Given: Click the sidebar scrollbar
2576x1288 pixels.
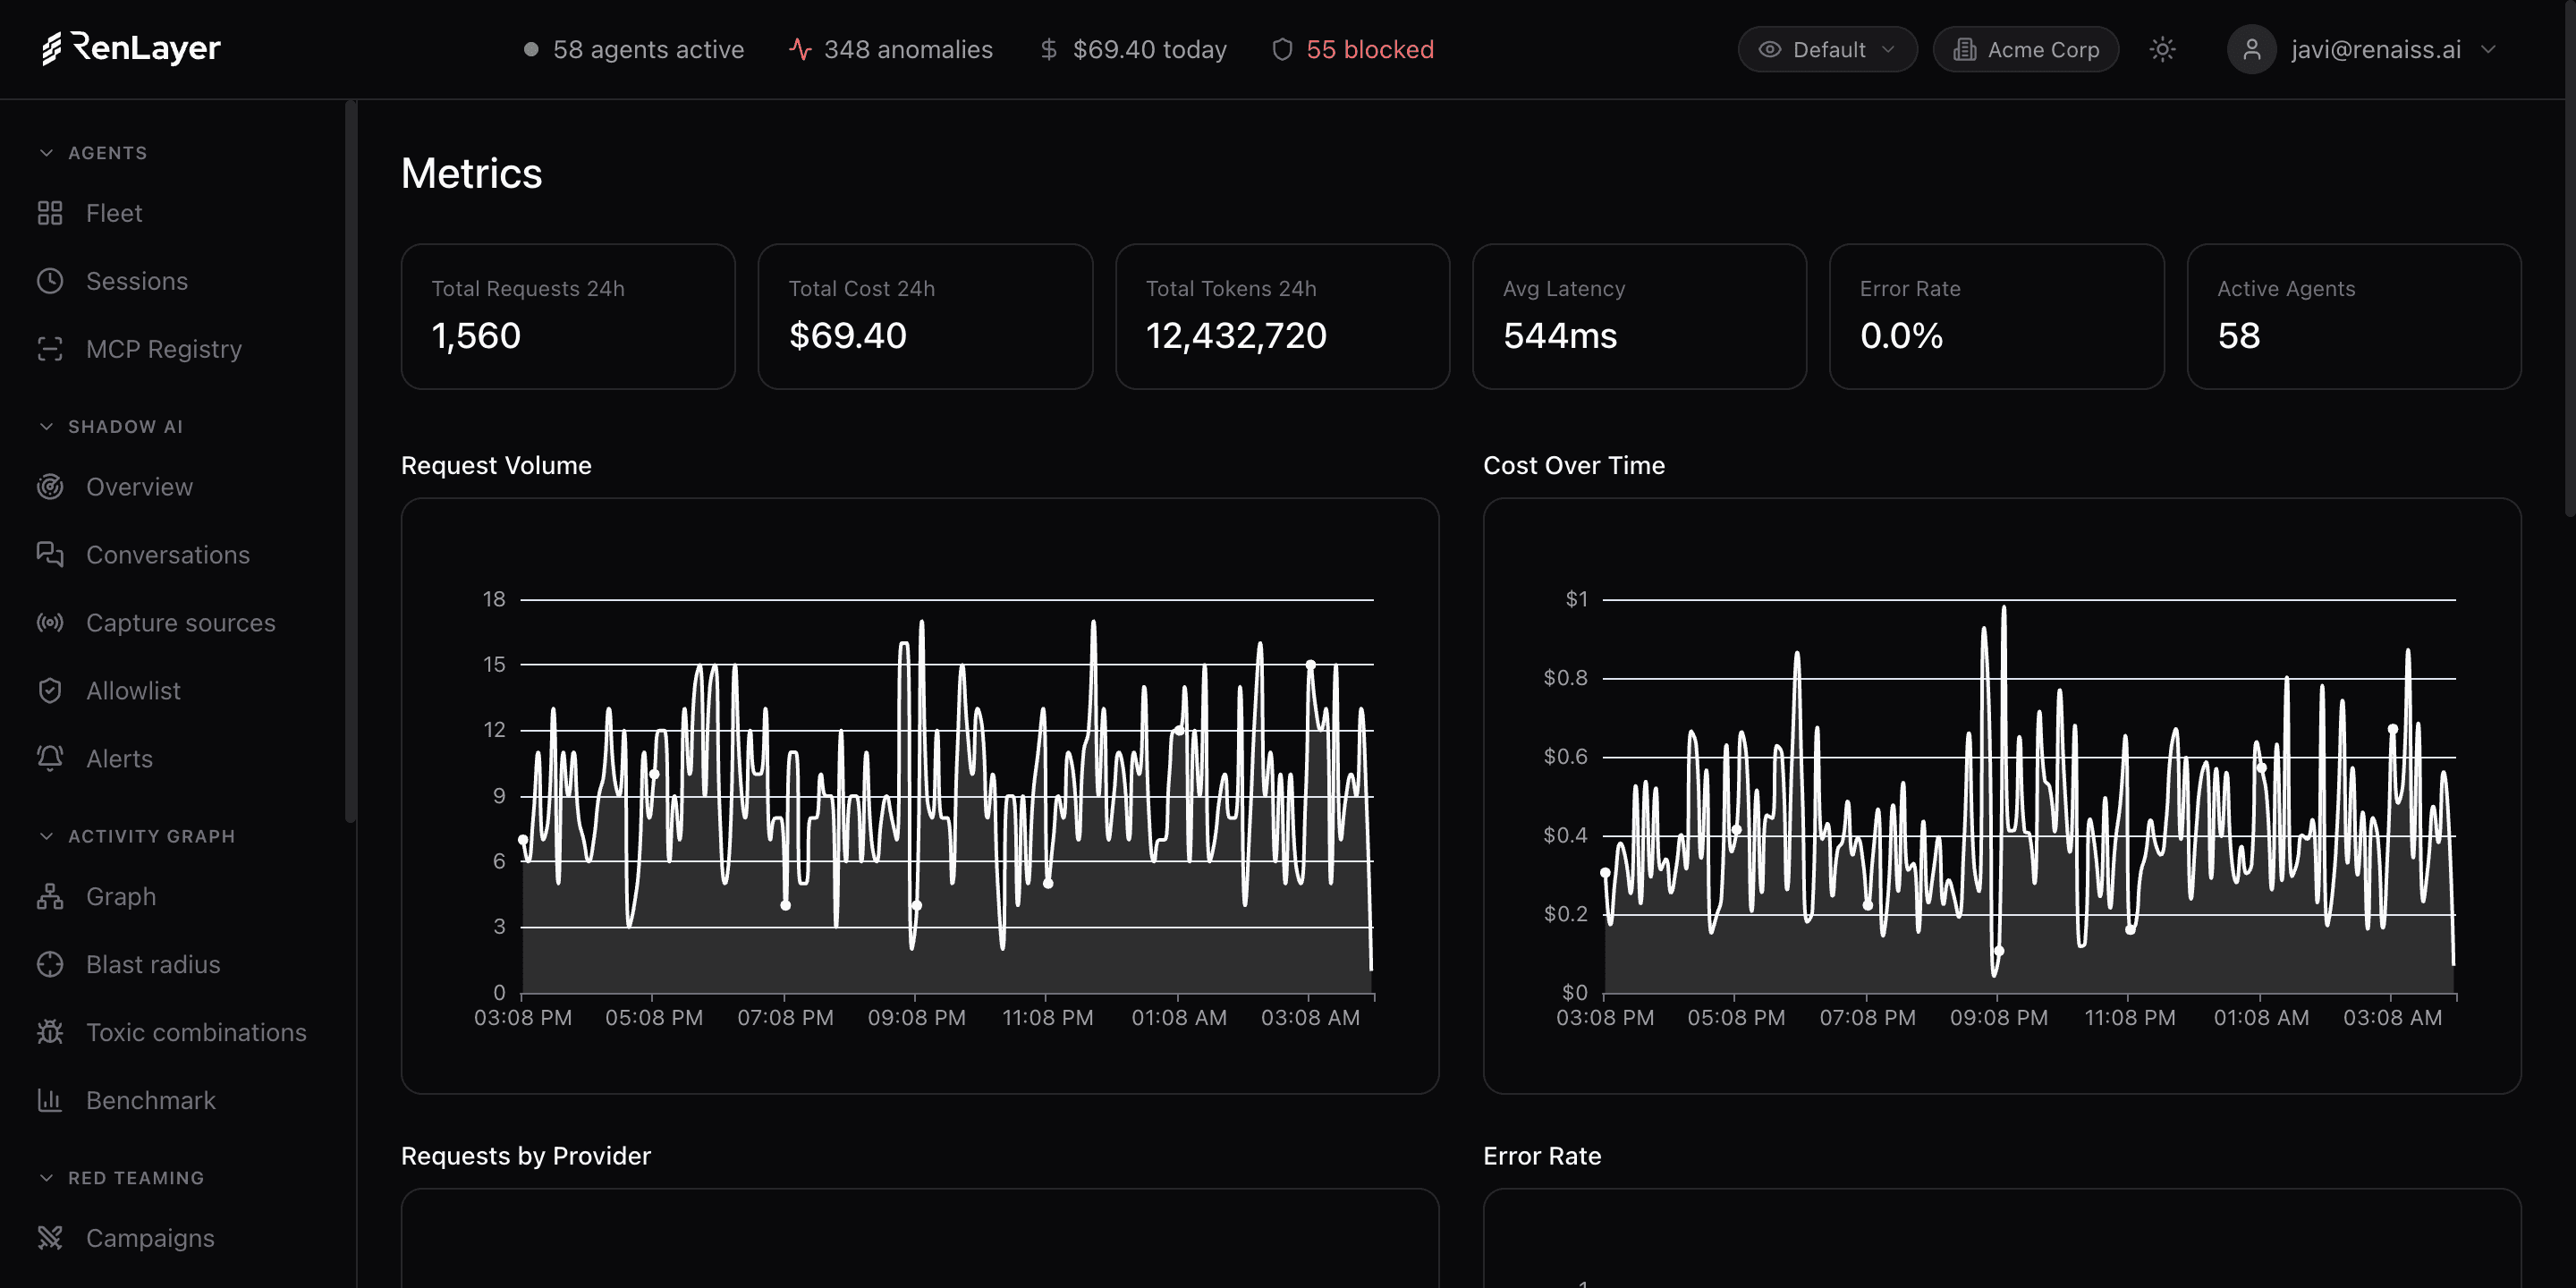Looking at the screenshot, I should pos(350,461).
